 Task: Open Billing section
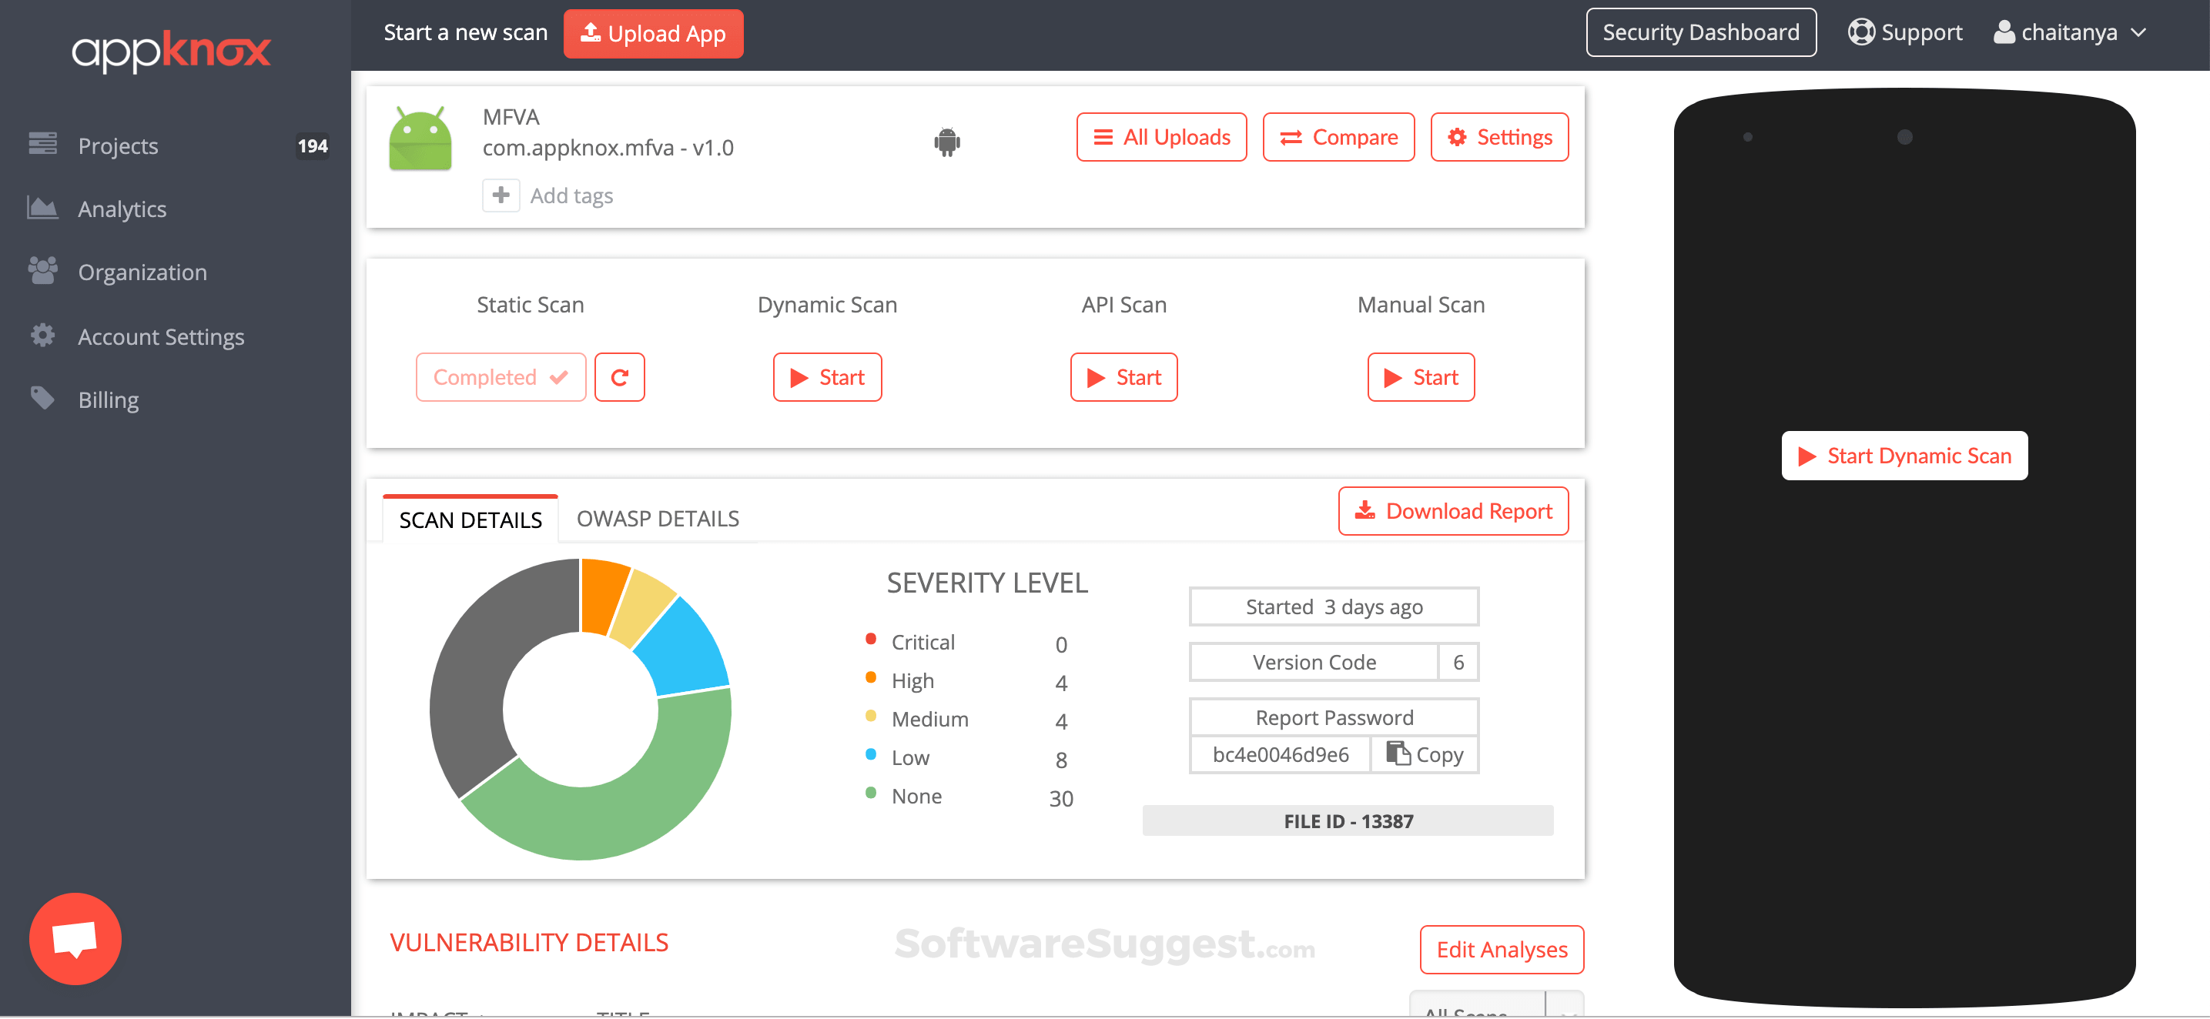[x=108, y=399]
